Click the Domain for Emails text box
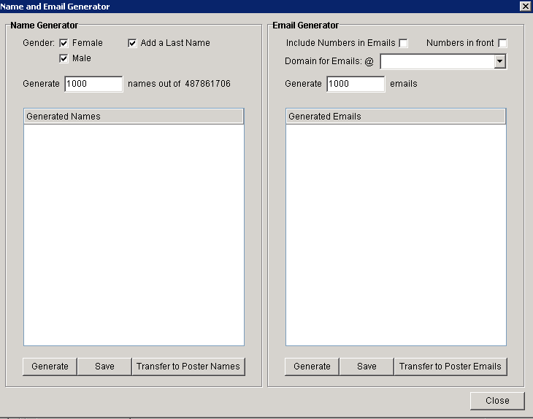Viewport: 533px width, 419px height. (x=437, y=61)
